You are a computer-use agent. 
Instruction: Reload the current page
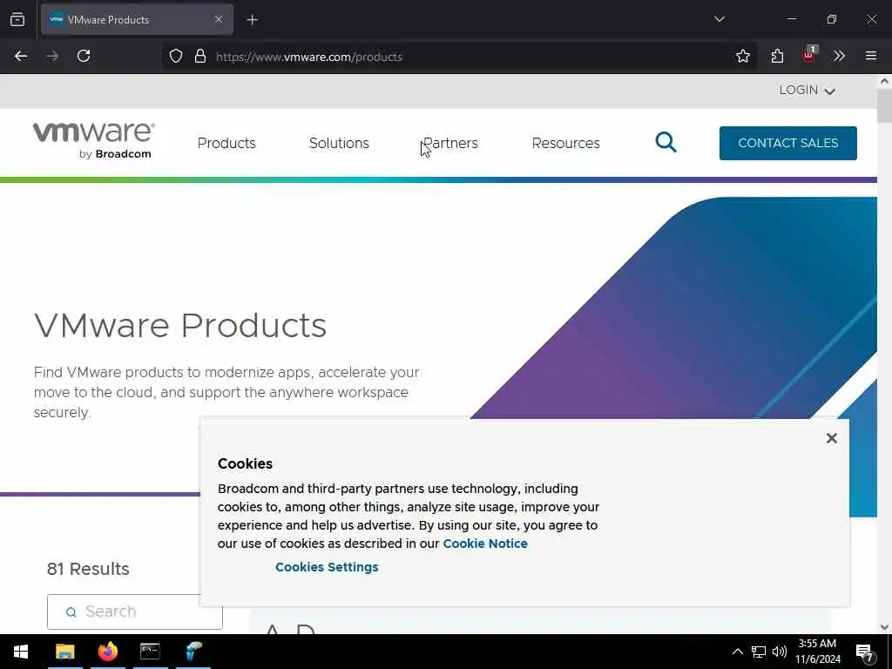click(84, 56)
